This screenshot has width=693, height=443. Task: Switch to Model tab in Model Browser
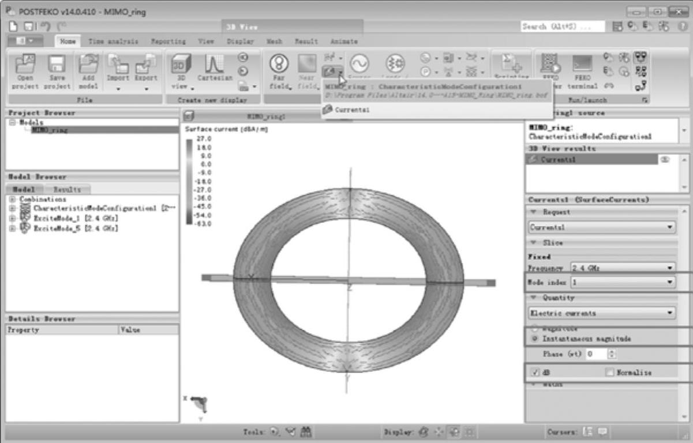click(24, 189)
